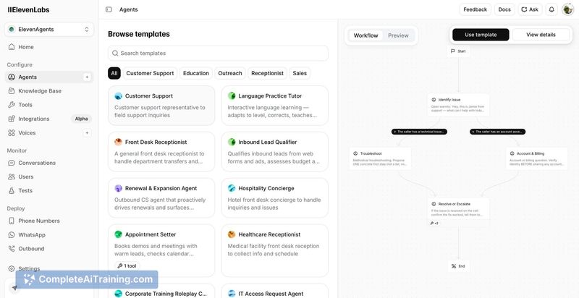Select the Identify Issue node
This screenshot has height=298, width=579.
(x=458, y=105)
